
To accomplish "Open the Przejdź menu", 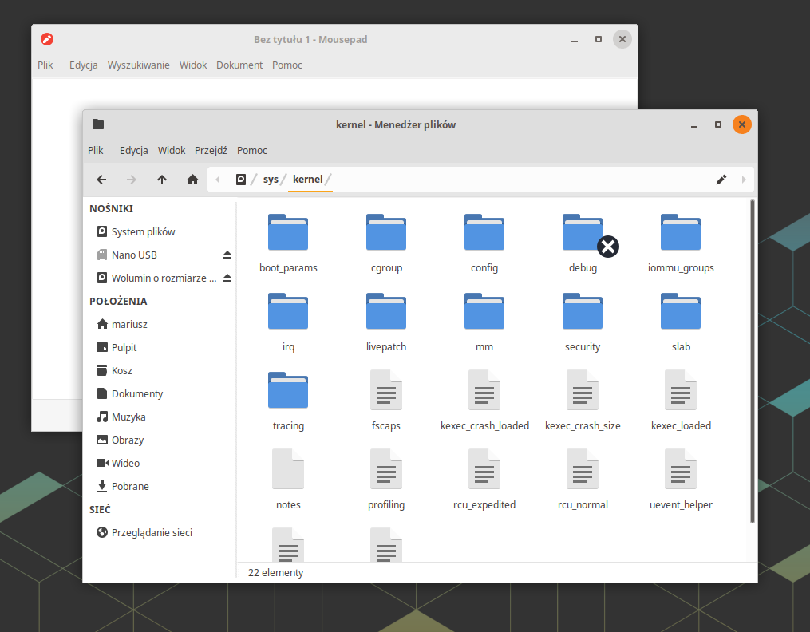I will click(x=211, y=150).
